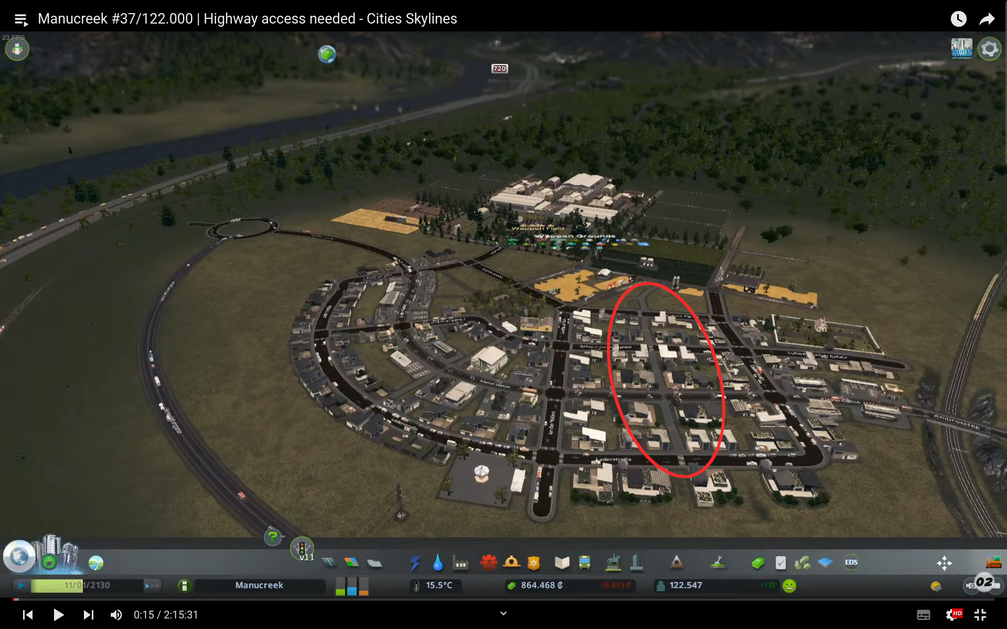Increase game speed with the fast-forward arrows
The height and width of the screenshot is (629, 1007).
tap(153, 586)
